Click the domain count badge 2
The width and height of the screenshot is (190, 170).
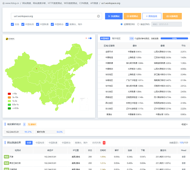(25, 124)
